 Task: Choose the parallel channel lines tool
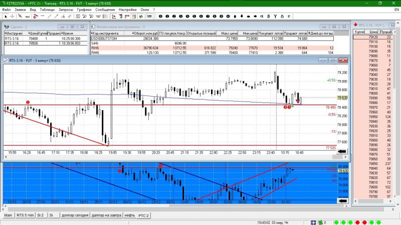click(70, 16)
